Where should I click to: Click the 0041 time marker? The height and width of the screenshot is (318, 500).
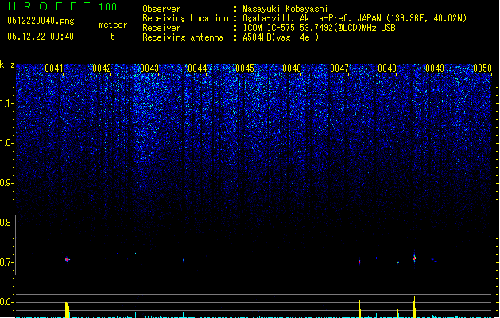[x=54, y=68]
